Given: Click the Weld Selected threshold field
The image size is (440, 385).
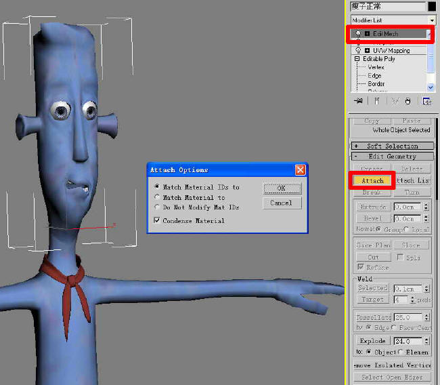Looking at the screenshot, I should (x=408, y=288).
